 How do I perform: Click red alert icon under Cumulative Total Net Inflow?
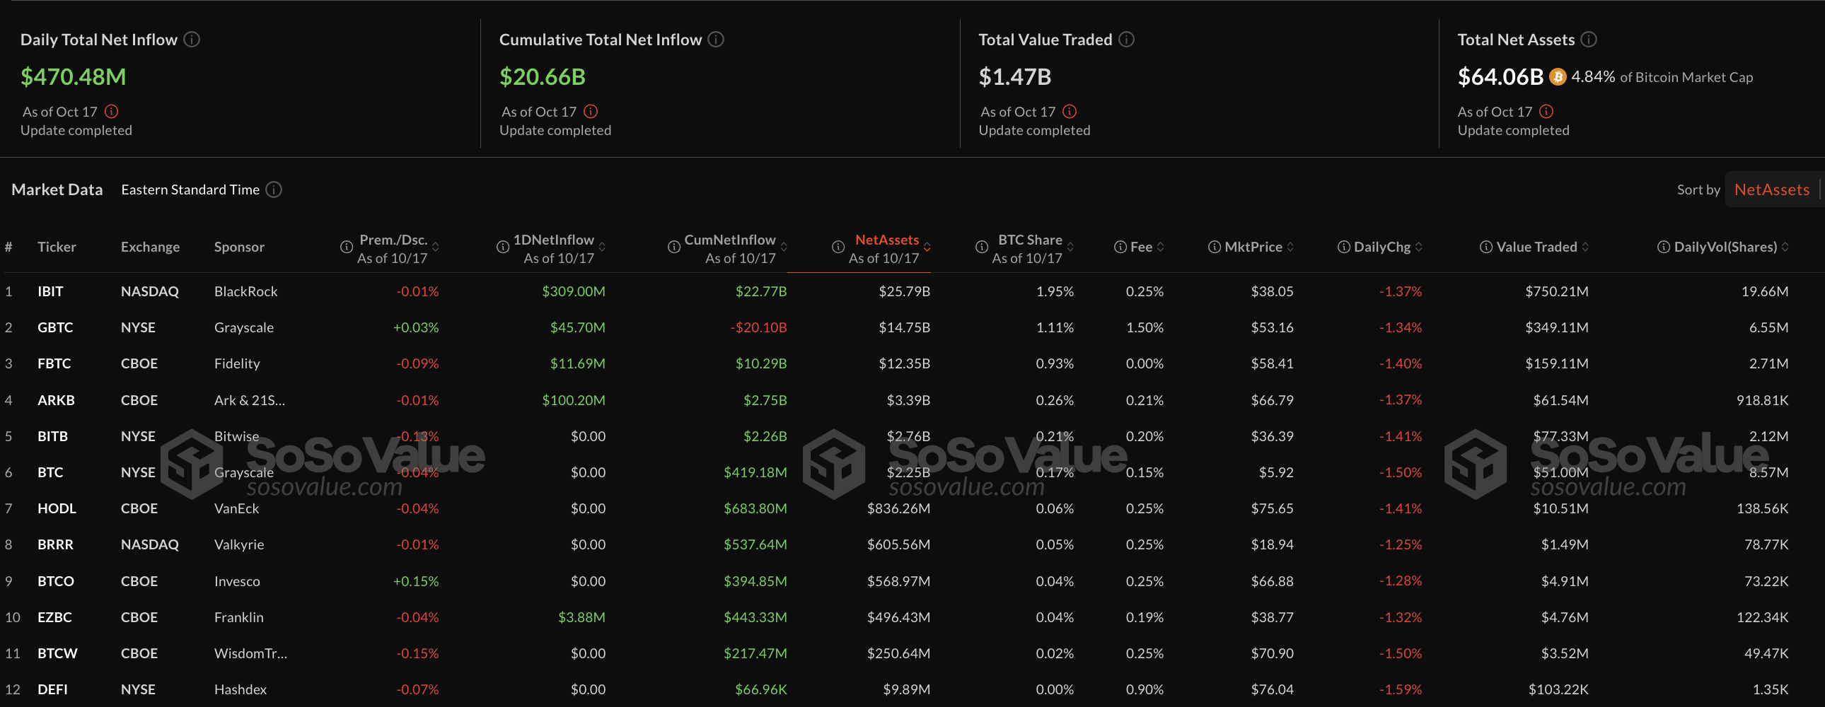pyautogui.click(x=591, y=111)
